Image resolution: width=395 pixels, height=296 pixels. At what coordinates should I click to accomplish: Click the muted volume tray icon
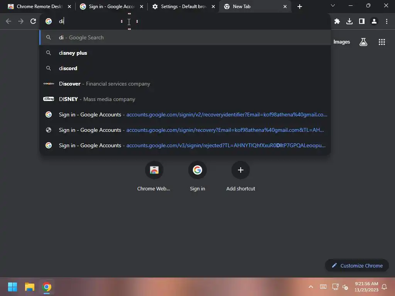point(345,287)
